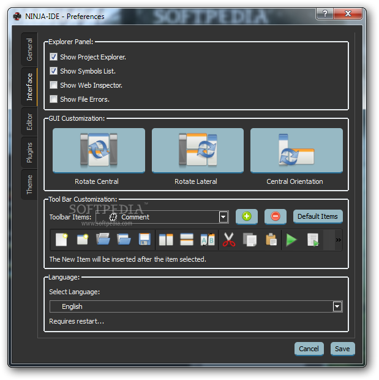Select the split vertically toolbar icon

click(x=166, y=240)
